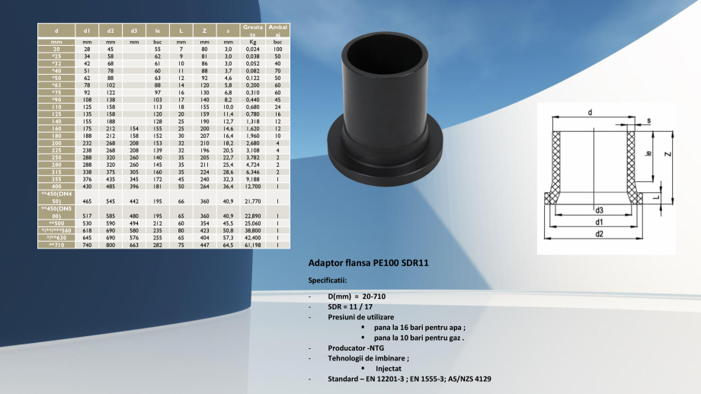Viewport: 701px width, 394px height.
Task: Click the "Greutate" column header
Action: 253,30
